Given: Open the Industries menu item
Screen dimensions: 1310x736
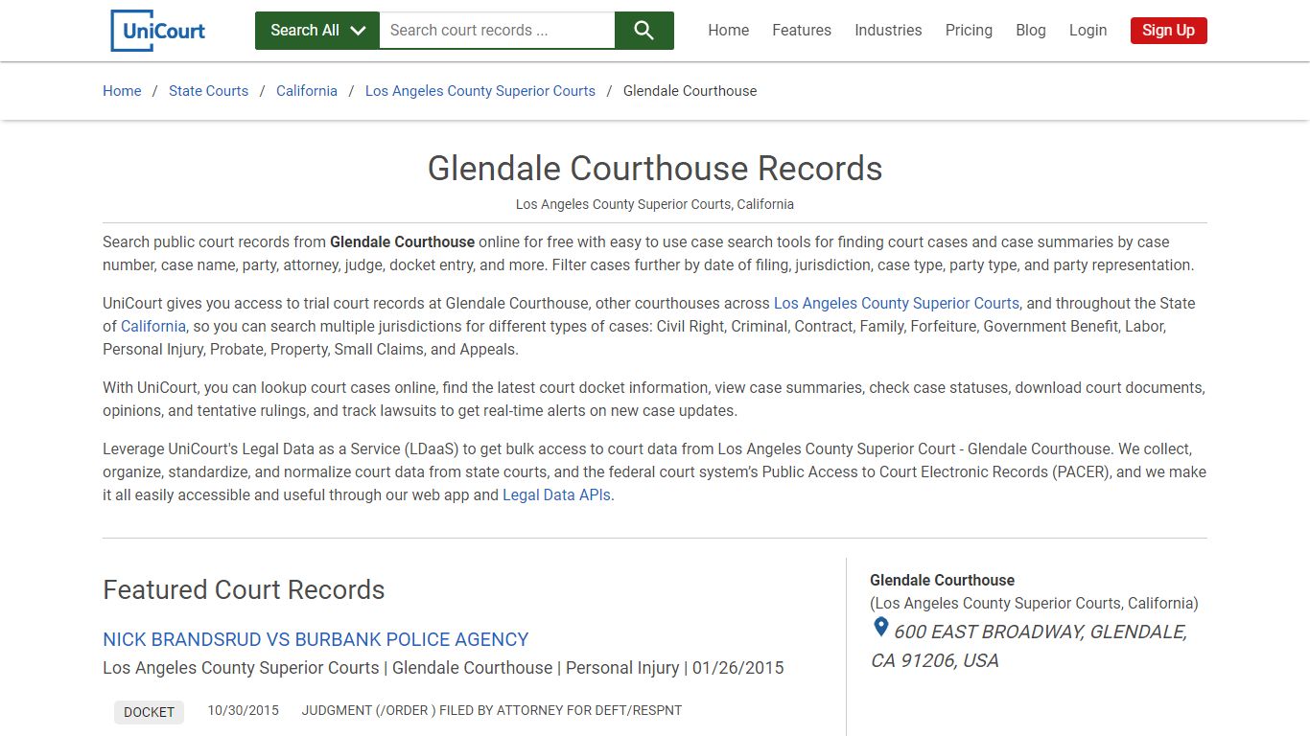Looking at the screenshot, I should pos(888,31).
